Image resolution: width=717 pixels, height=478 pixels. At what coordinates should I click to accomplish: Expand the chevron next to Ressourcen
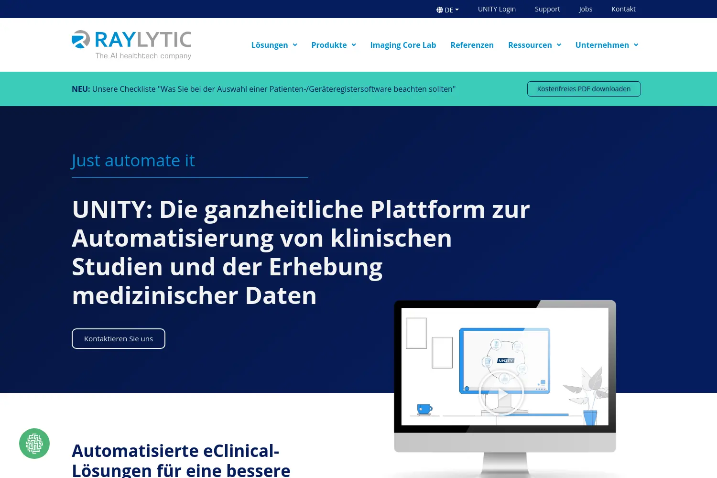coord(559,45)
